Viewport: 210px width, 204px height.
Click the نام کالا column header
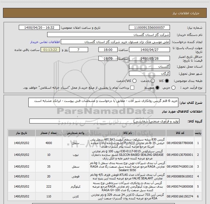click(x=128, y=133)
